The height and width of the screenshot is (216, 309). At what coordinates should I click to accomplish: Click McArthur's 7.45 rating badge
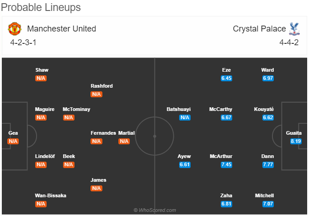click(x=226, y=164)
